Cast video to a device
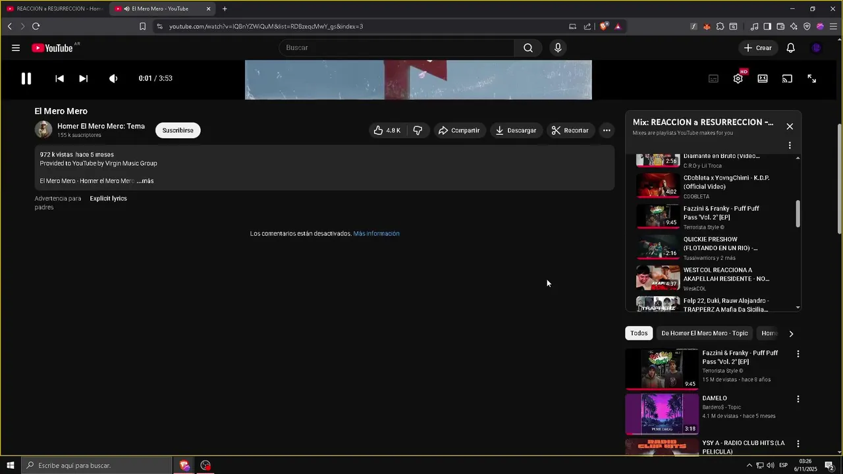 tap(787, 78)
